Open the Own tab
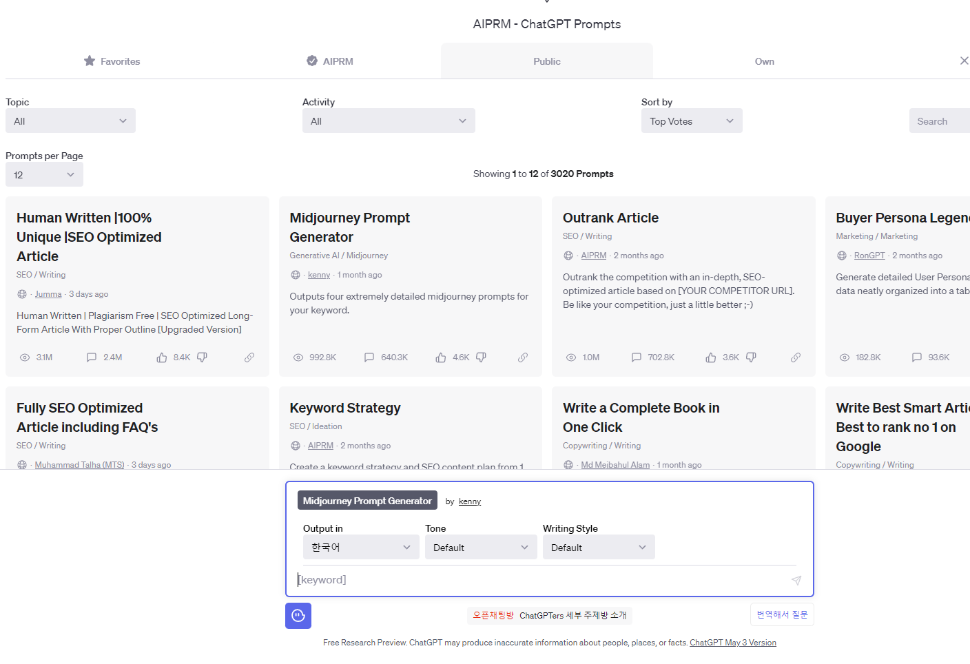Image resolution: width=970 pixels, height=664 pixels. (x=765, y=61)
